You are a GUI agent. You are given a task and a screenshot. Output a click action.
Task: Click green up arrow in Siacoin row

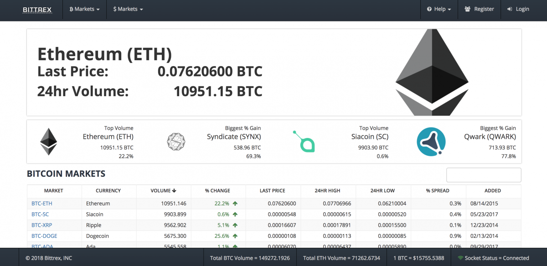[235, 215]
